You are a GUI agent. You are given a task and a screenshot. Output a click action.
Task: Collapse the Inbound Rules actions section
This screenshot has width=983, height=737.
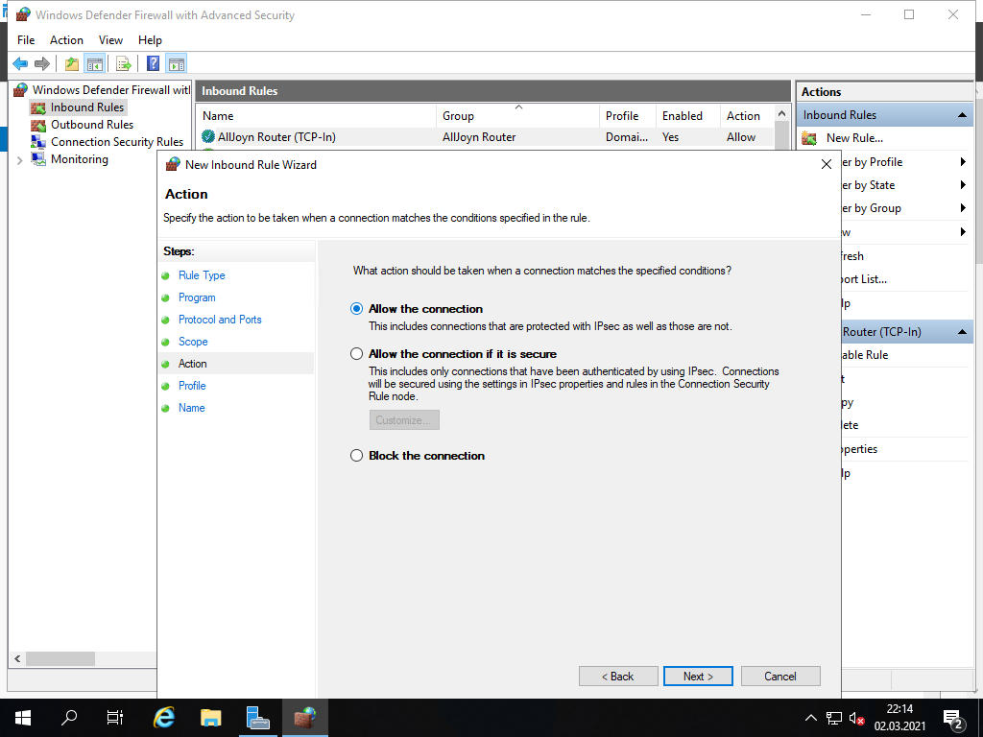tap(962, 115)
